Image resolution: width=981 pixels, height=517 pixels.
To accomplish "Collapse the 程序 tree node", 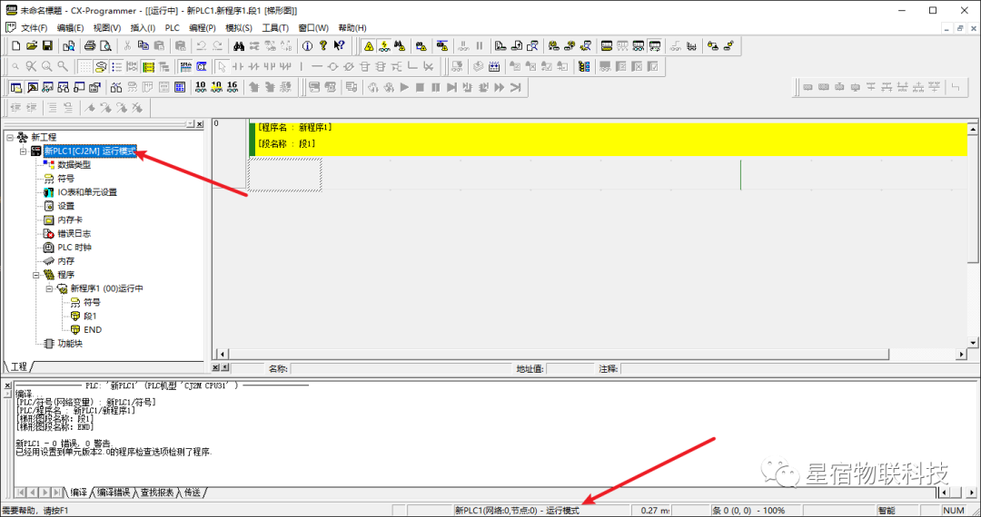I will point(37,275).
